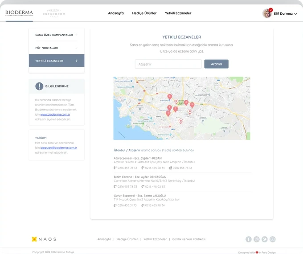
Task: Open the red notification badge showing 2
Action: 271,10
